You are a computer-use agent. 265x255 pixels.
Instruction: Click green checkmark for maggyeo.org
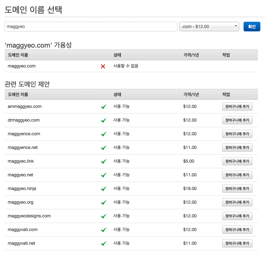(104, 202)
